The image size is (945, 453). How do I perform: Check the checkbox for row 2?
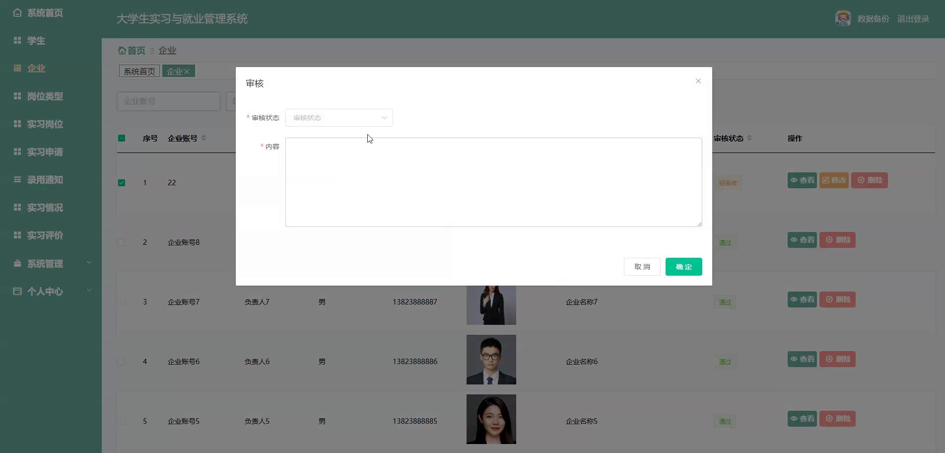click(x=122, y=242)
